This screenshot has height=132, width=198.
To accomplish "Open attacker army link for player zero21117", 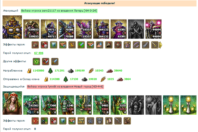I will point(59,11).
